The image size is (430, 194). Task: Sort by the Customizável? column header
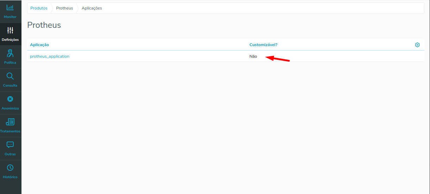coord(263,45)
